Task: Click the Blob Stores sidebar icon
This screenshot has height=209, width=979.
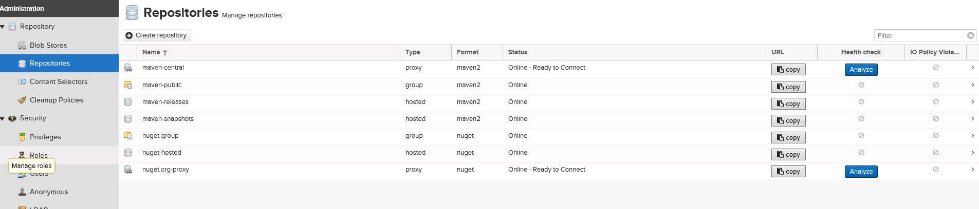Action: [22, 46]
